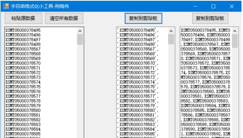This screenshot has width=243, height=138.
Task: Click the 清空所有数据 button
Action: [x=64, y=18]
